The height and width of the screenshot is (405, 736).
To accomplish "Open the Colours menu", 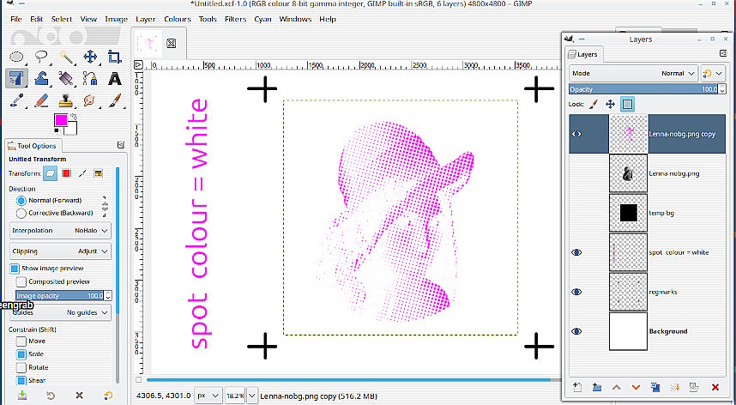I will pos(178,19).
